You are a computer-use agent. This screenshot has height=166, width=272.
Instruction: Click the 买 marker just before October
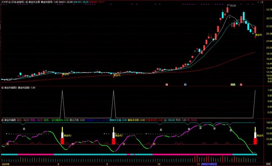[154, 144]
